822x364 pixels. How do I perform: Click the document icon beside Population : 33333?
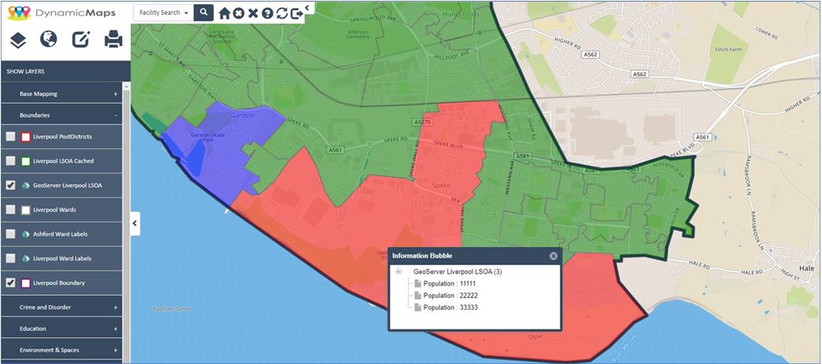418,308
